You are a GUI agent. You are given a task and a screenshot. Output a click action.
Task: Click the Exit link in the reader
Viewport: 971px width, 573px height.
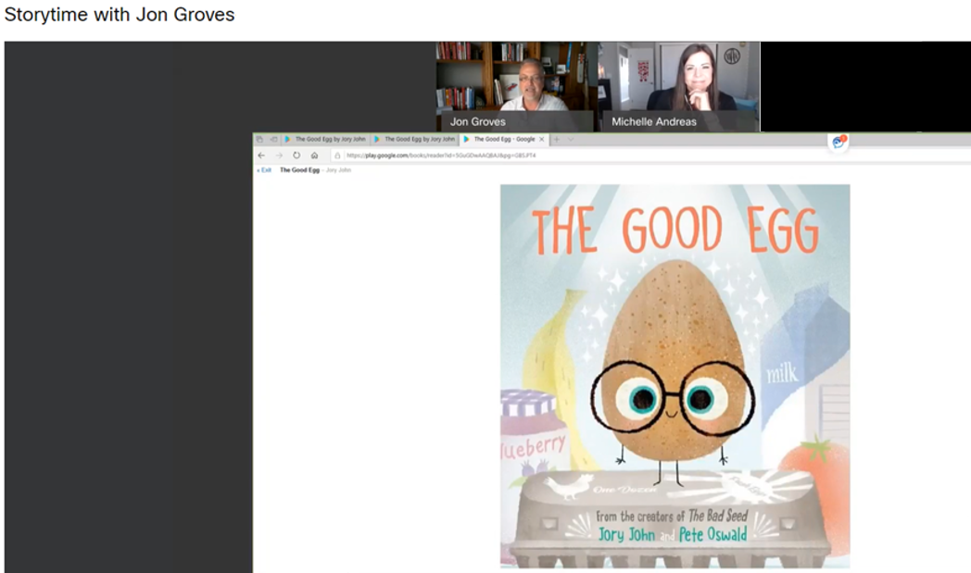pos(265,170)
